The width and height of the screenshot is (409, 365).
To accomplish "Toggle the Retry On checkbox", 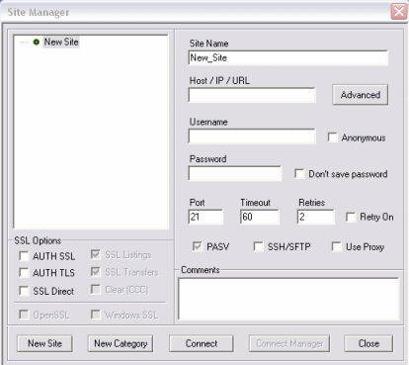I will pos(351,217).
